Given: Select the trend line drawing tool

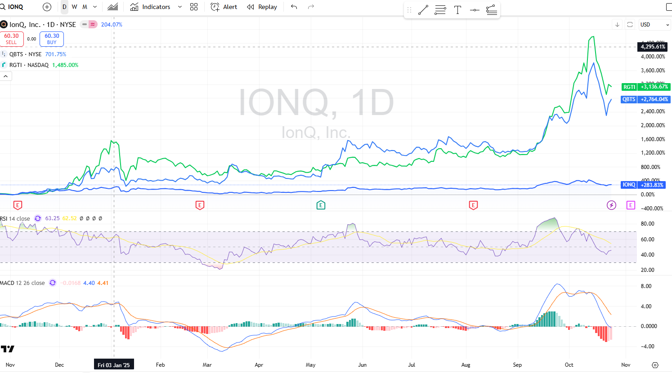Looking at the screenshot, I should tap(423, 10).
